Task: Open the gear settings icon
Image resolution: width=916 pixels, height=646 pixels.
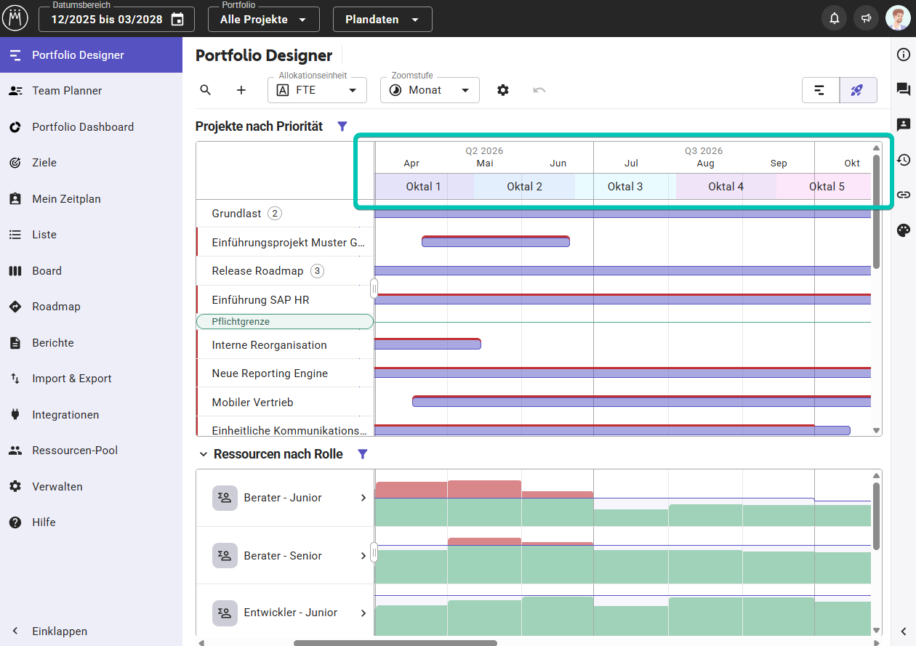Action: 503,90
